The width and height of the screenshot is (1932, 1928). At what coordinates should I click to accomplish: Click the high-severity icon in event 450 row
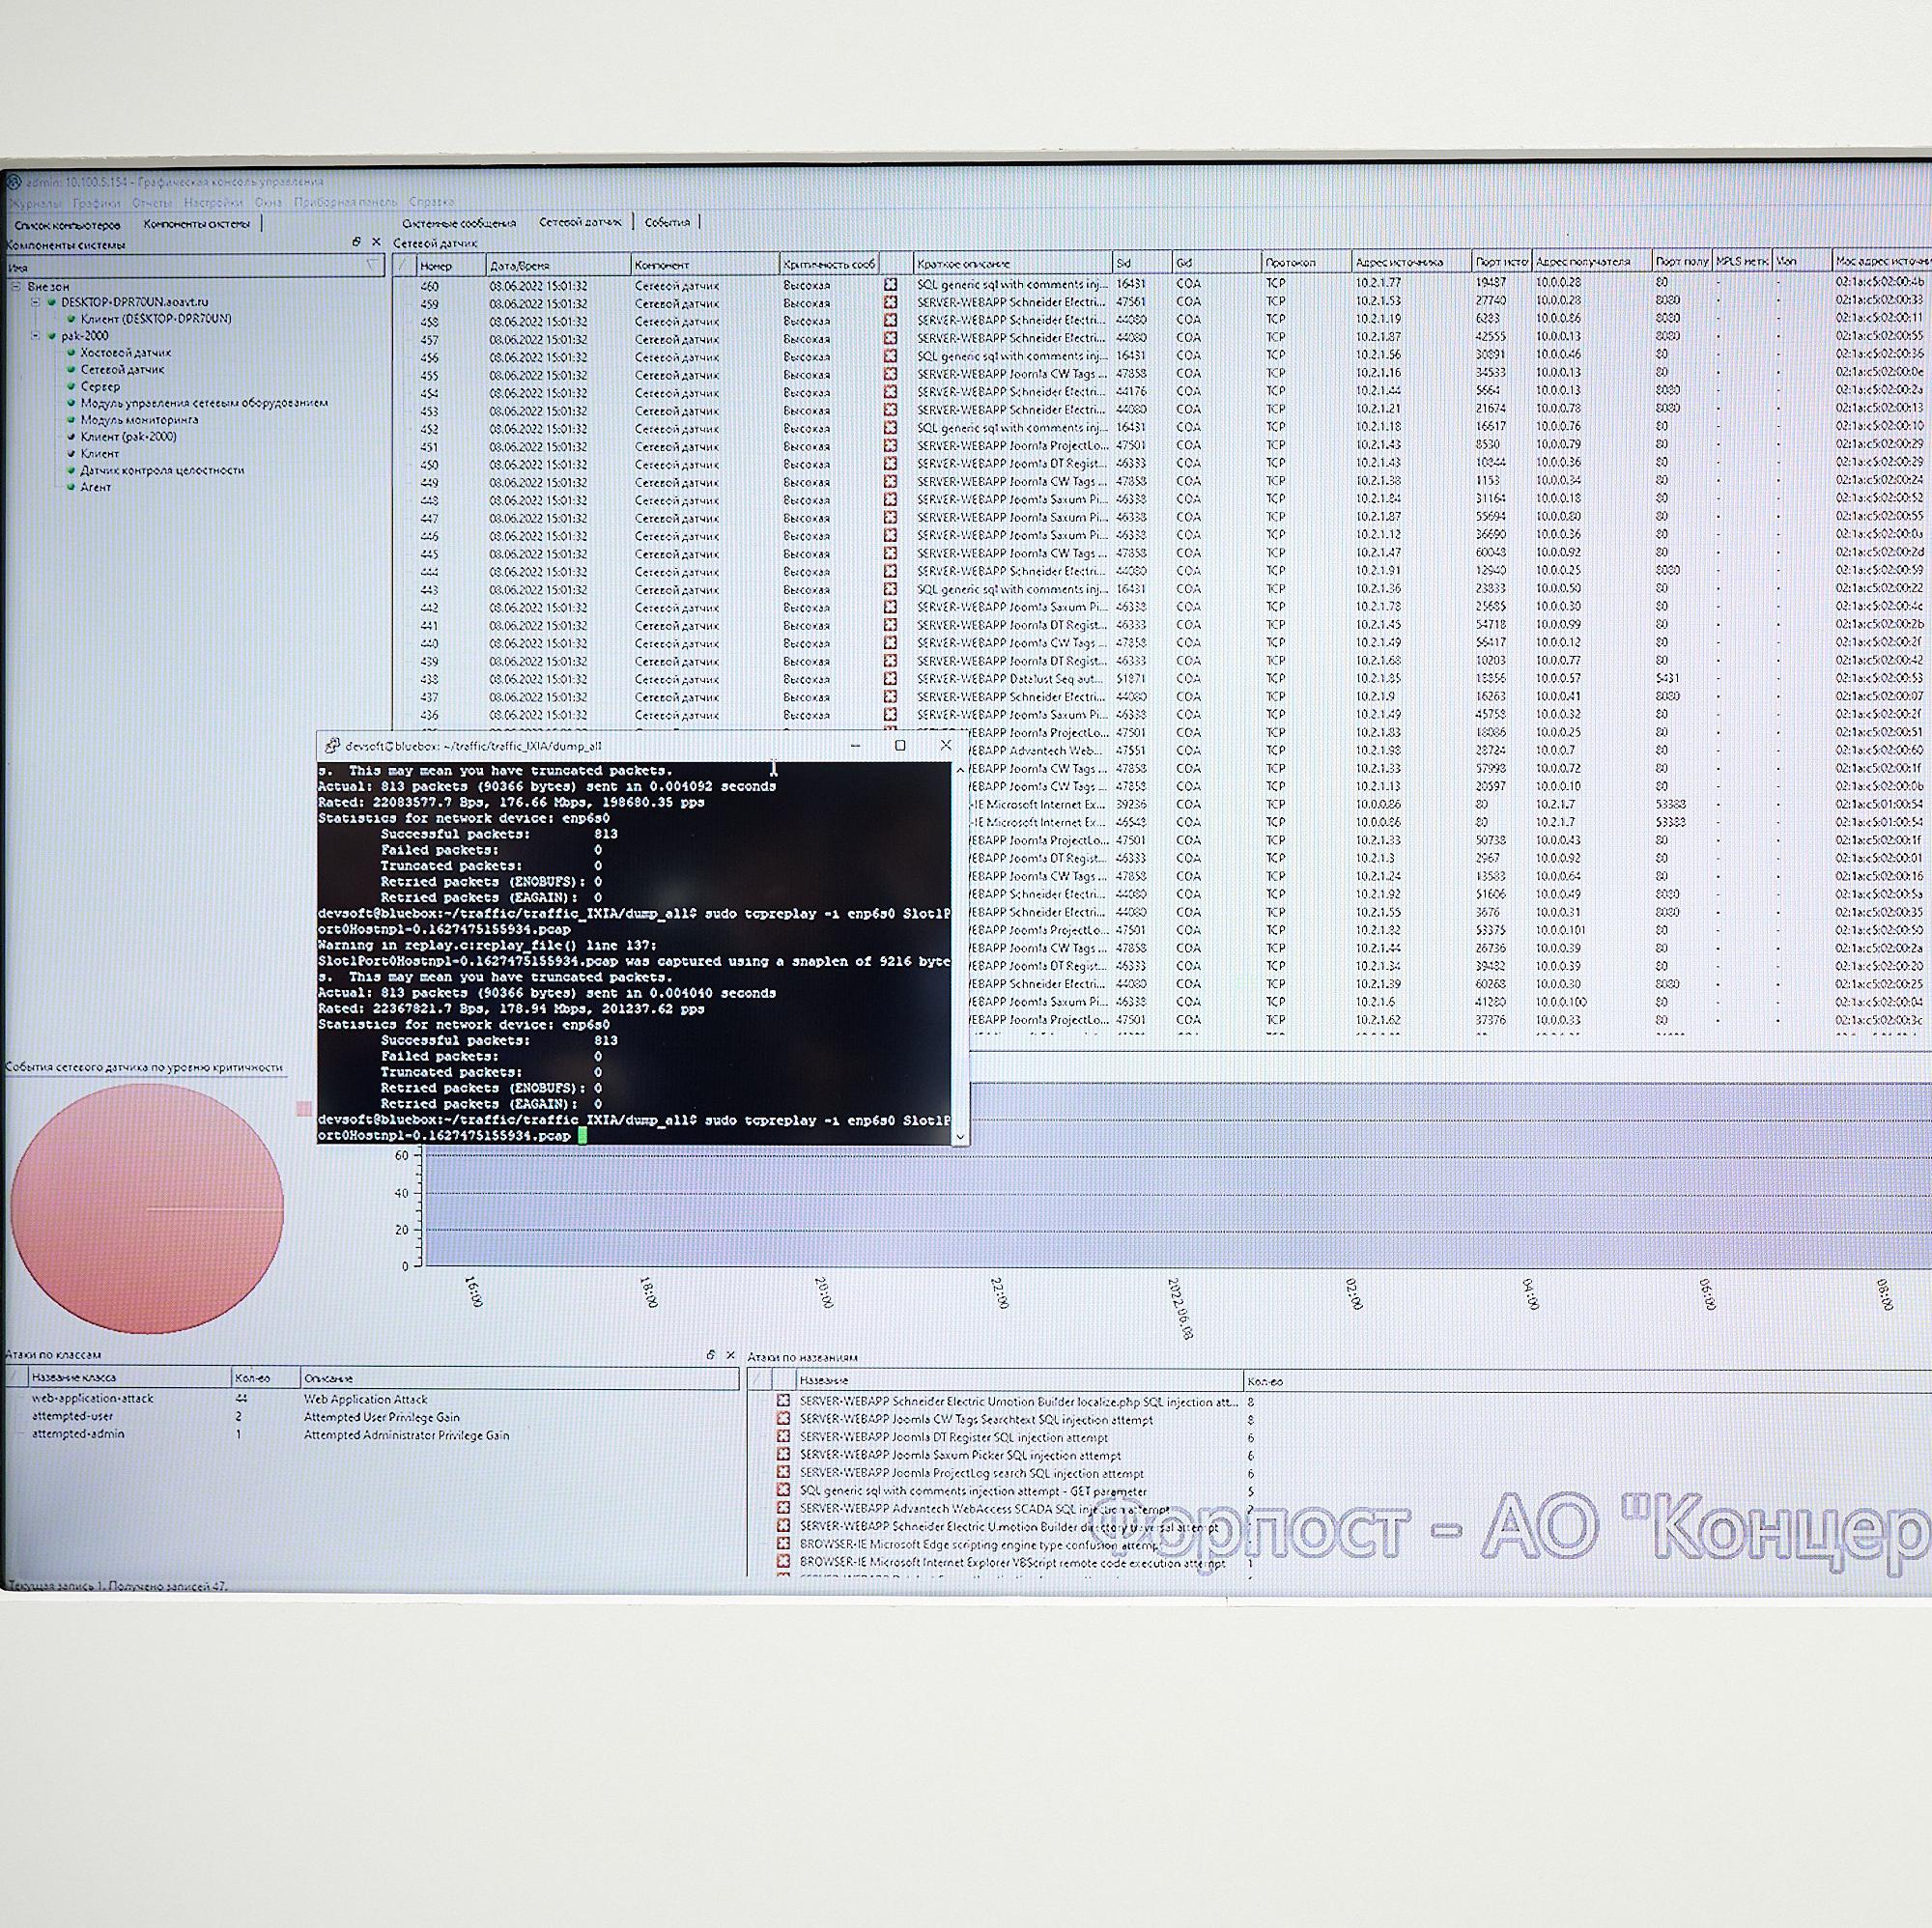(x=890, y=464)
